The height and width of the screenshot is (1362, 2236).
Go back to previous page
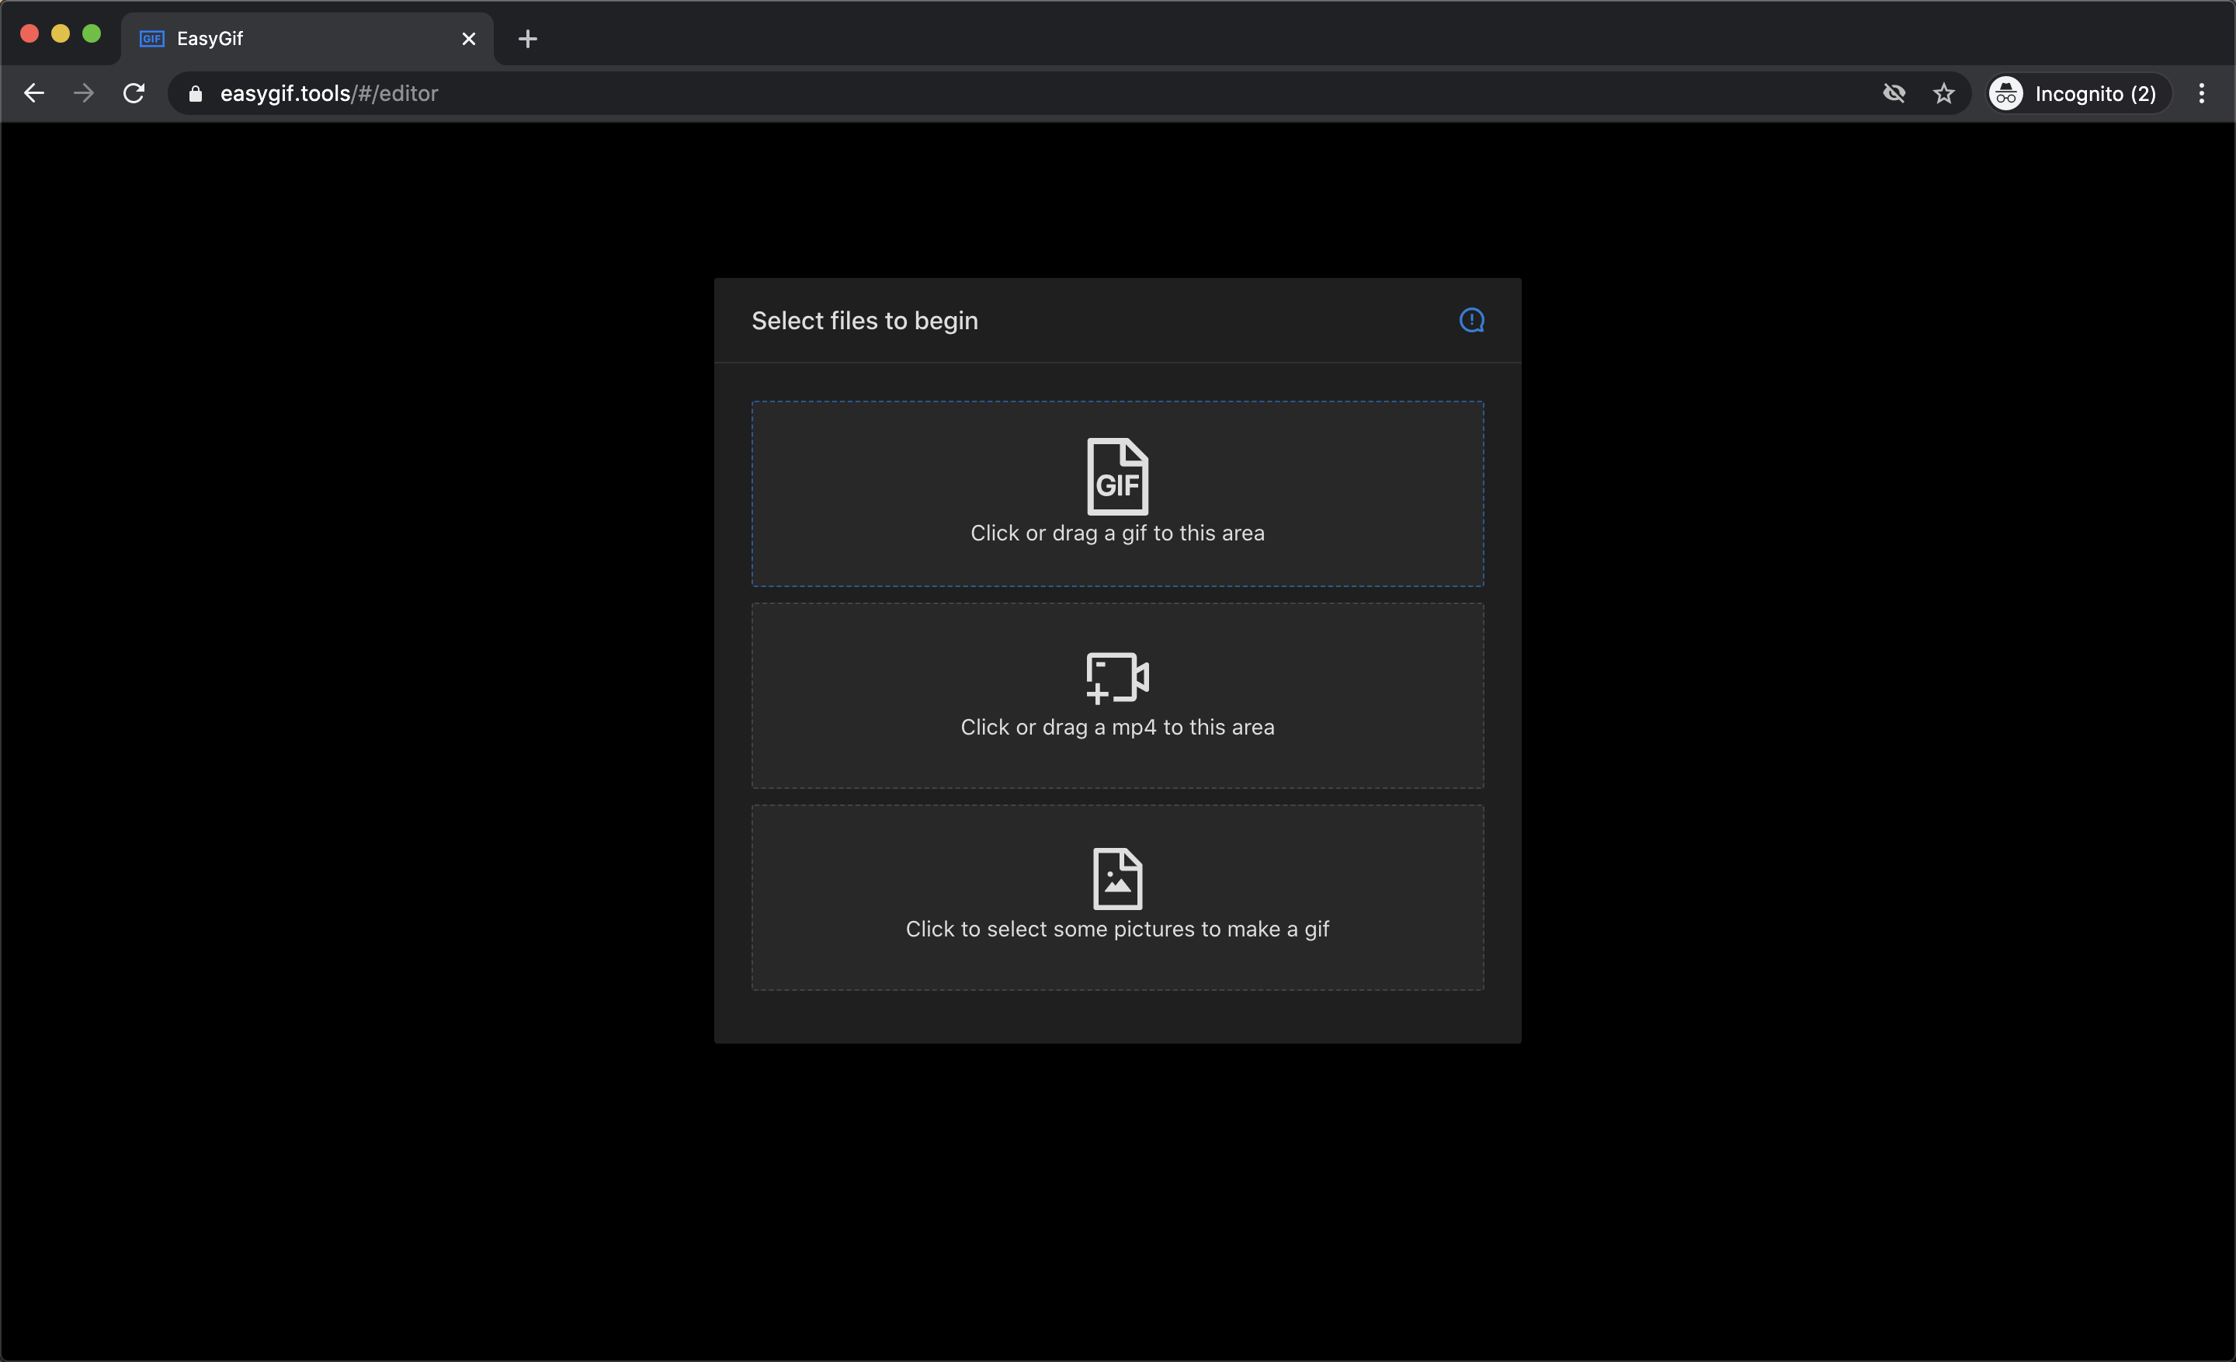point(33,93)
